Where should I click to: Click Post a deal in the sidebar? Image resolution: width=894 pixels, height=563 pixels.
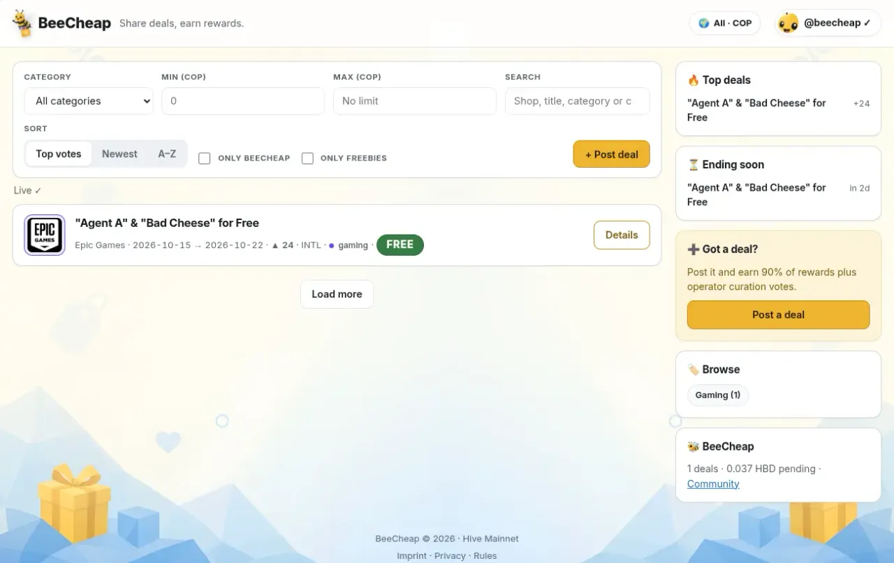pyautogui.click(x=778, y=315)
